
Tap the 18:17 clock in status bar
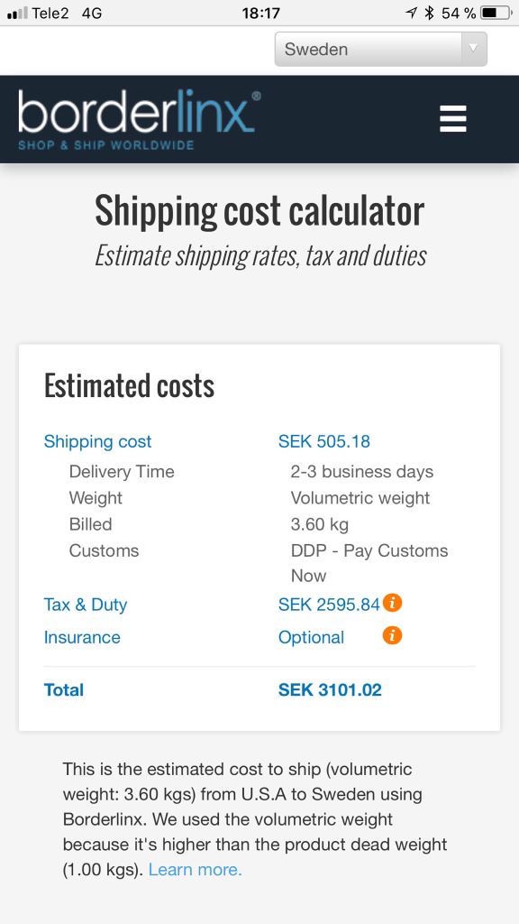260,13
